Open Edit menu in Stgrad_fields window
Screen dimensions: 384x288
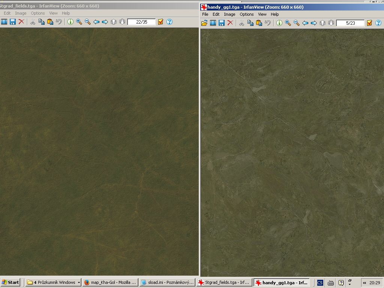7,13
